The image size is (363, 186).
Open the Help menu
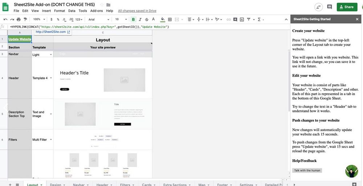(110, 11)
